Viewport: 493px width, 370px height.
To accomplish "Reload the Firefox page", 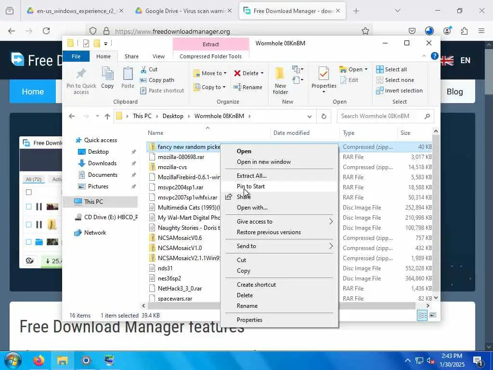I will pos(46,31).
